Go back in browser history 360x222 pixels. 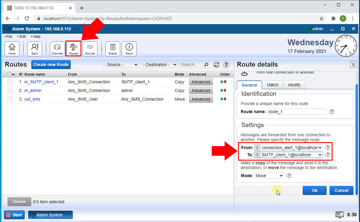pos(8,18)
